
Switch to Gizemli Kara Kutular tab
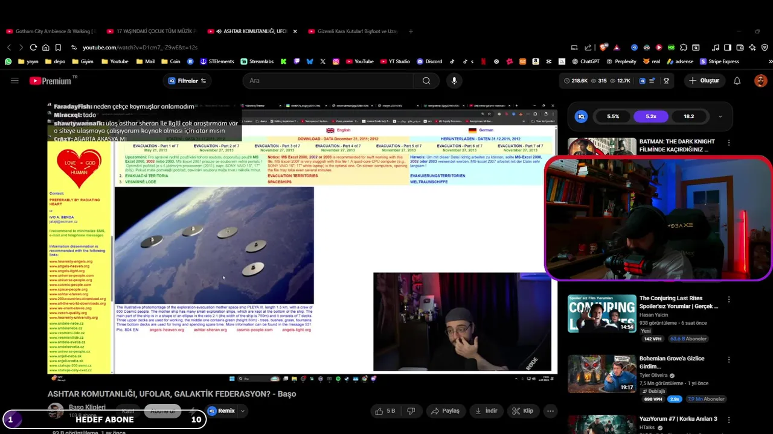(x=353, y=31)
